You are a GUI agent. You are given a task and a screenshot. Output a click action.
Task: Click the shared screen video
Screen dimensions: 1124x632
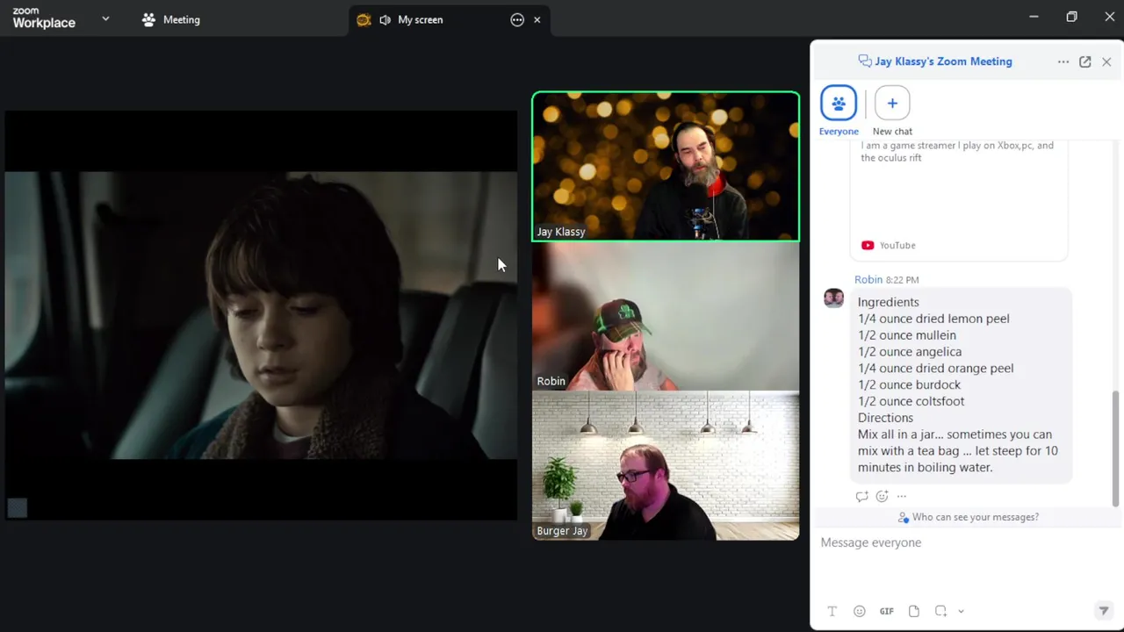261,315
